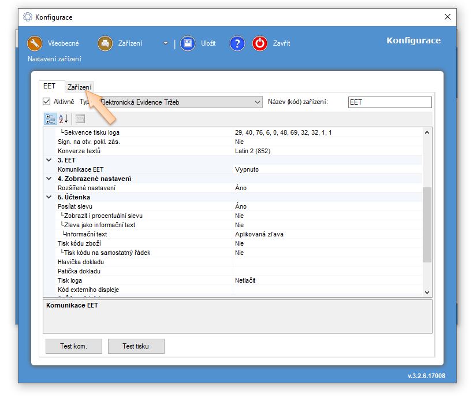
Task: Select the EET tab
Action: tap(49, 86)
